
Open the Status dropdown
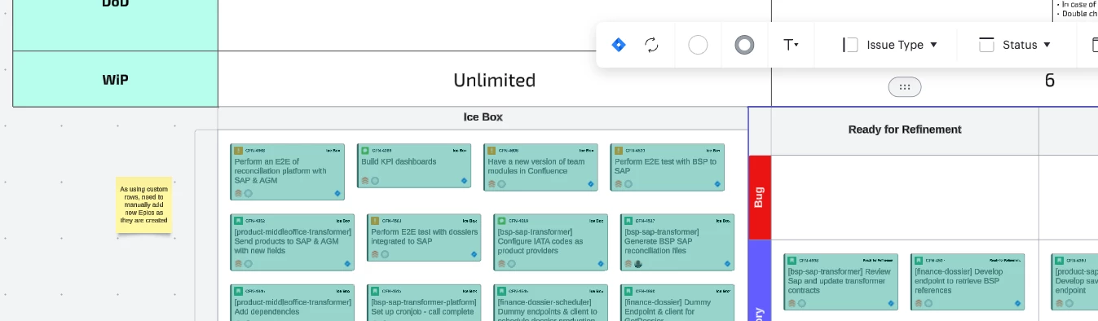pyautogui.click(x=1015, y=45)
